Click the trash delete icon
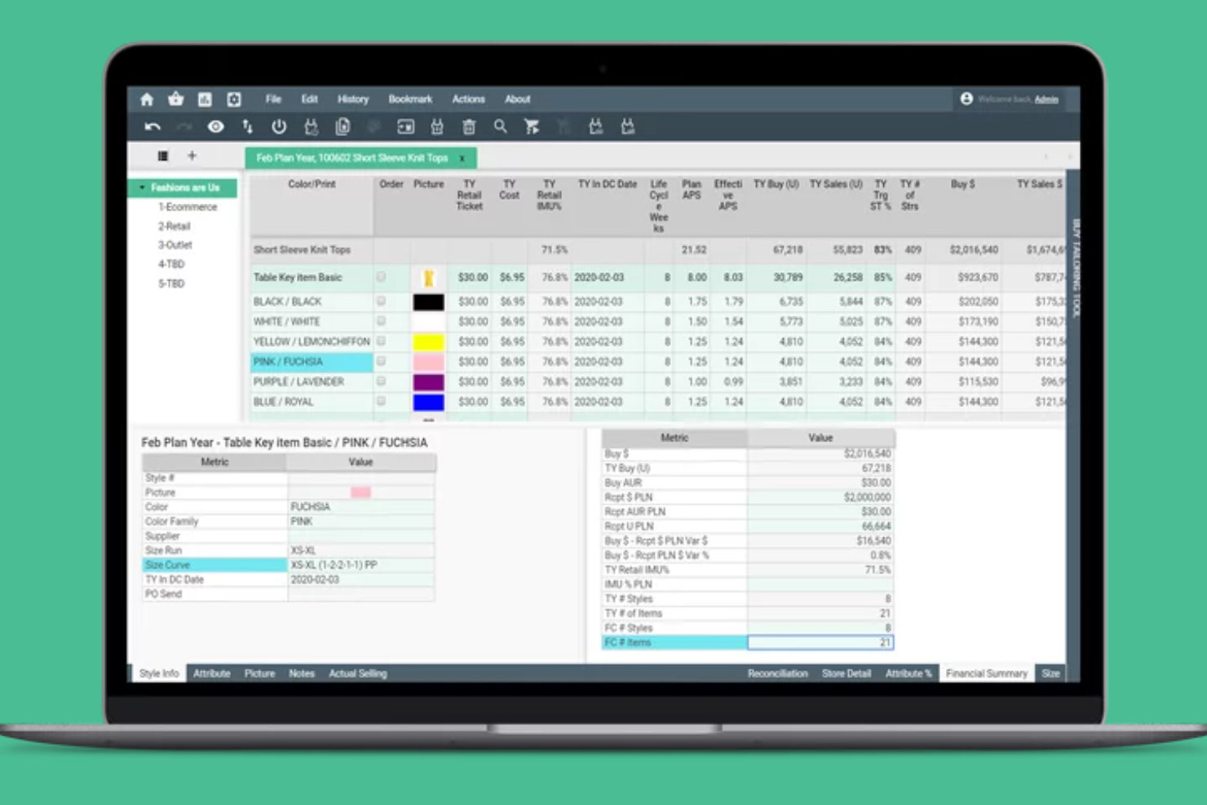 (x=469, y=126)
